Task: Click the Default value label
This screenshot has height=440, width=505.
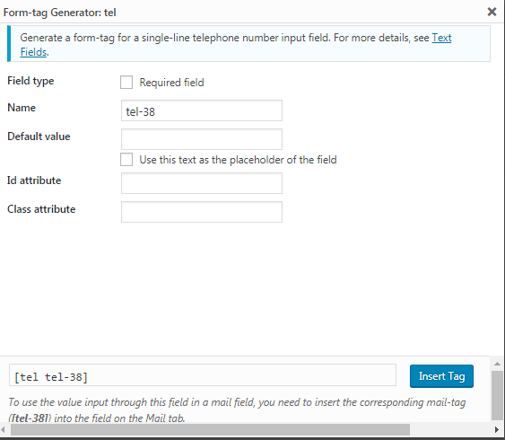Action: tap(39, 136)
